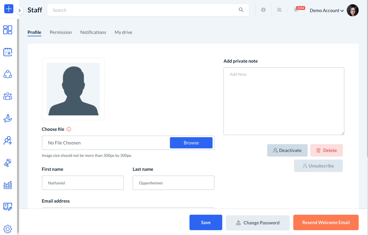Open the settings gear sidebar icon
The height and width of the screenshot is (235, 368).
click(8, 229)
